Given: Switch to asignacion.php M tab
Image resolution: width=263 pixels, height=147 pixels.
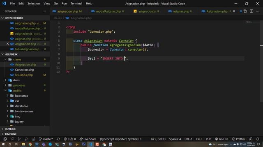Looking at the screenshot, I should point(67,11).
